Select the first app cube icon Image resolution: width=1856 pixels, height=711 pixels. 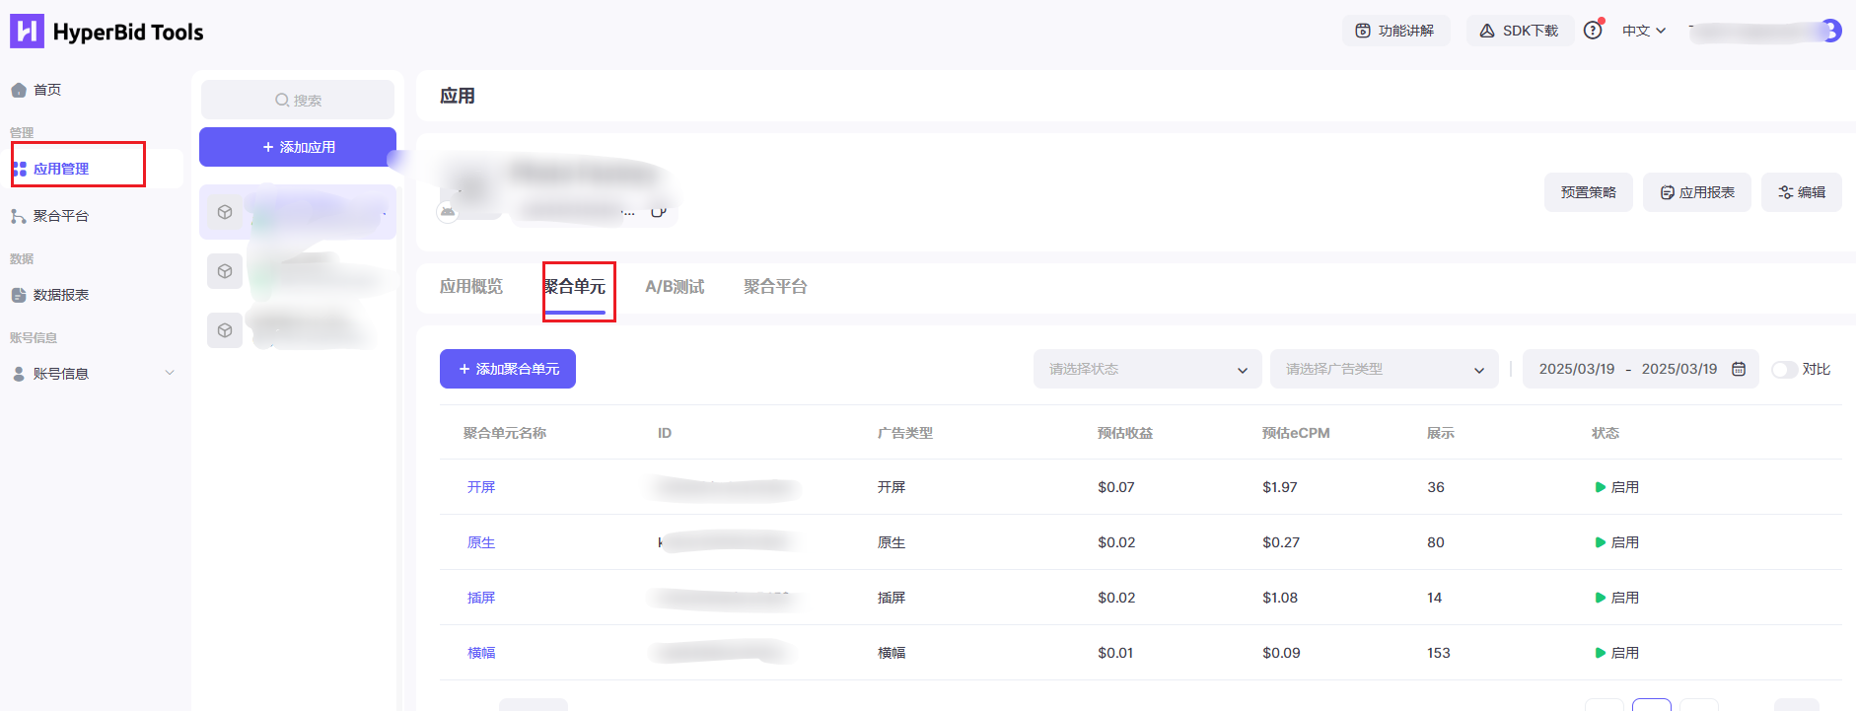click(225, 212)
